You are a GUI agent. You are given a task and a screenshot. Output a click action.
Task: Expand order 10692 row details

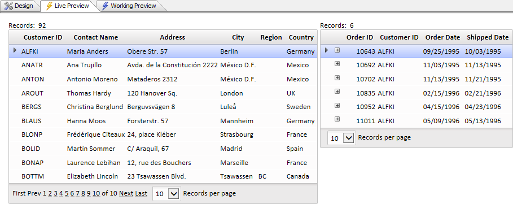pyautogui.click(x=337, y=64)
